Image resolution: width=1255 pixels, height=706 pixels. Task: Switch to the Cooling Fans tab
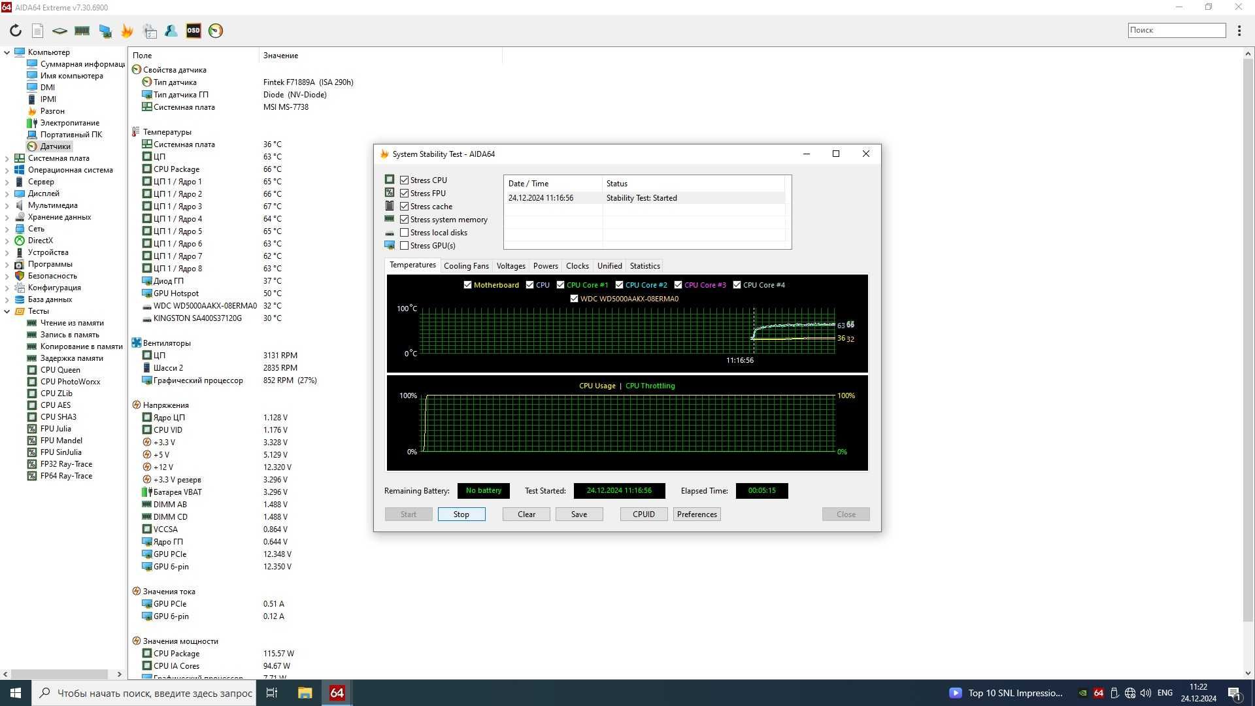pyautogui.click(x=466, y=266)
